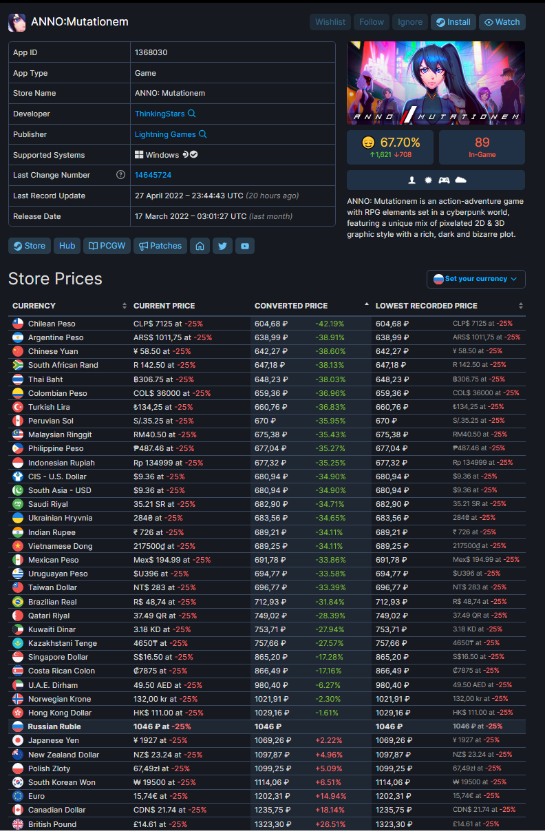This screenshot has height=838, width=545.
Task: Click the Euro flag icon
Action: (18, 796)
